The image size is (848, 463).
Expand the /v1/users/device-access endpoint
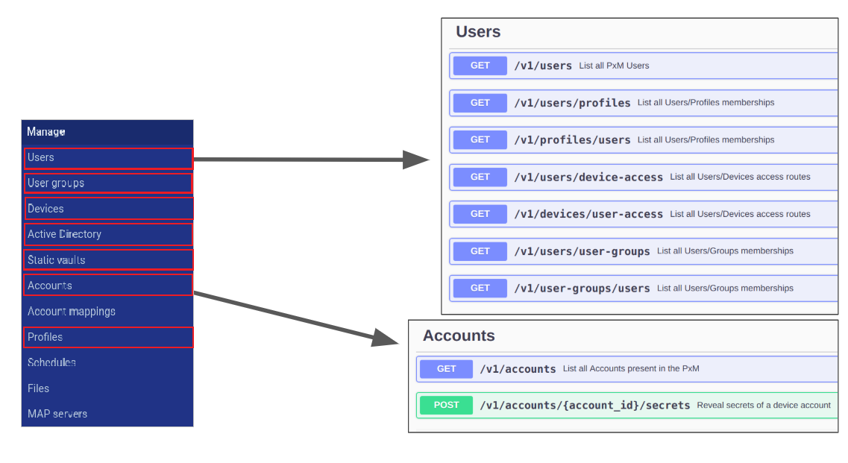pyautogui.click(x=588, y=177)
